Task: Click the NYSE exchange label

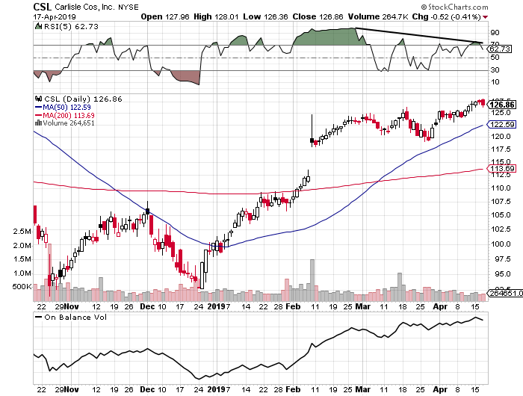Action: [129, 7]
